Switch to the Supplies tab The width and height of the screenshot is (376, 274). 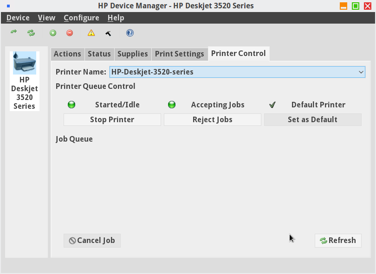(132, 54)
